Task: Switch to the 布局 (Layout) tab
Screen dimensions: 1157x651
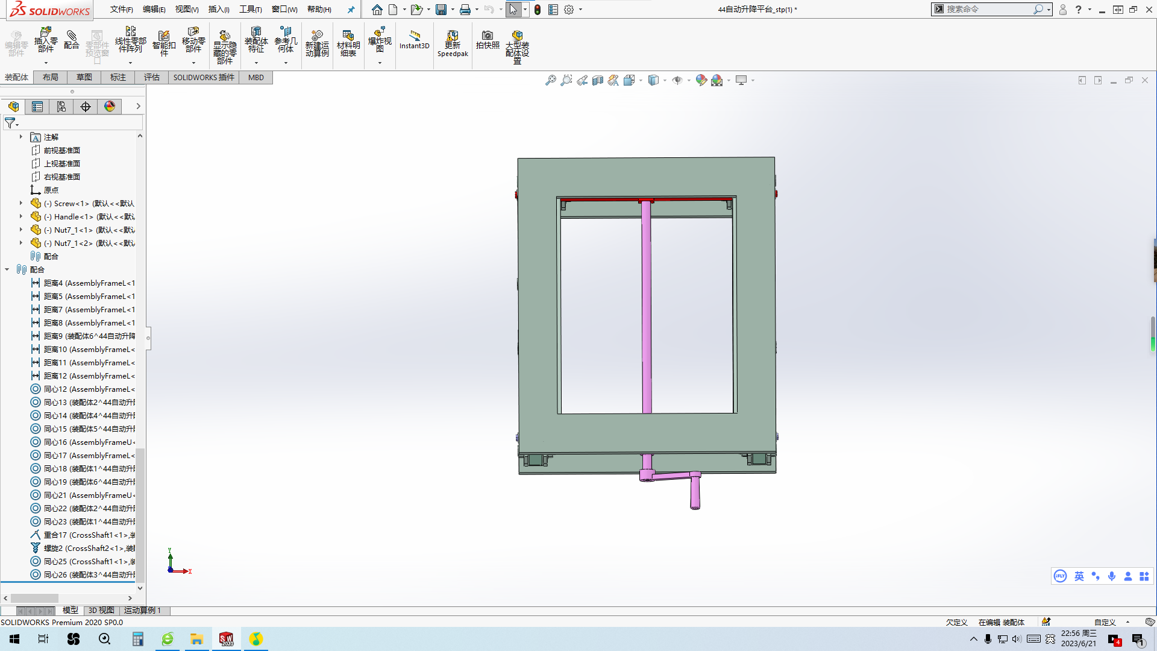Action: point(51,77)
